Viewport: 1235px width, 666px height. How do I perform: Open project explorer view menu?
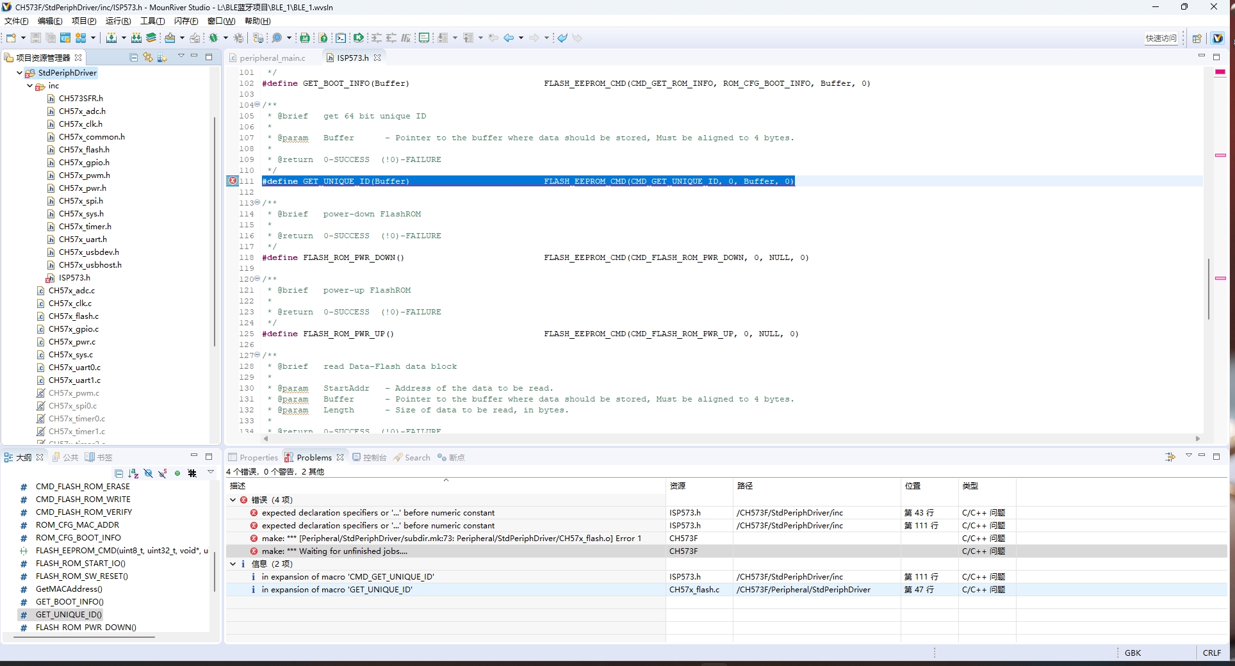pyautogui.click(x=181, y=56)
